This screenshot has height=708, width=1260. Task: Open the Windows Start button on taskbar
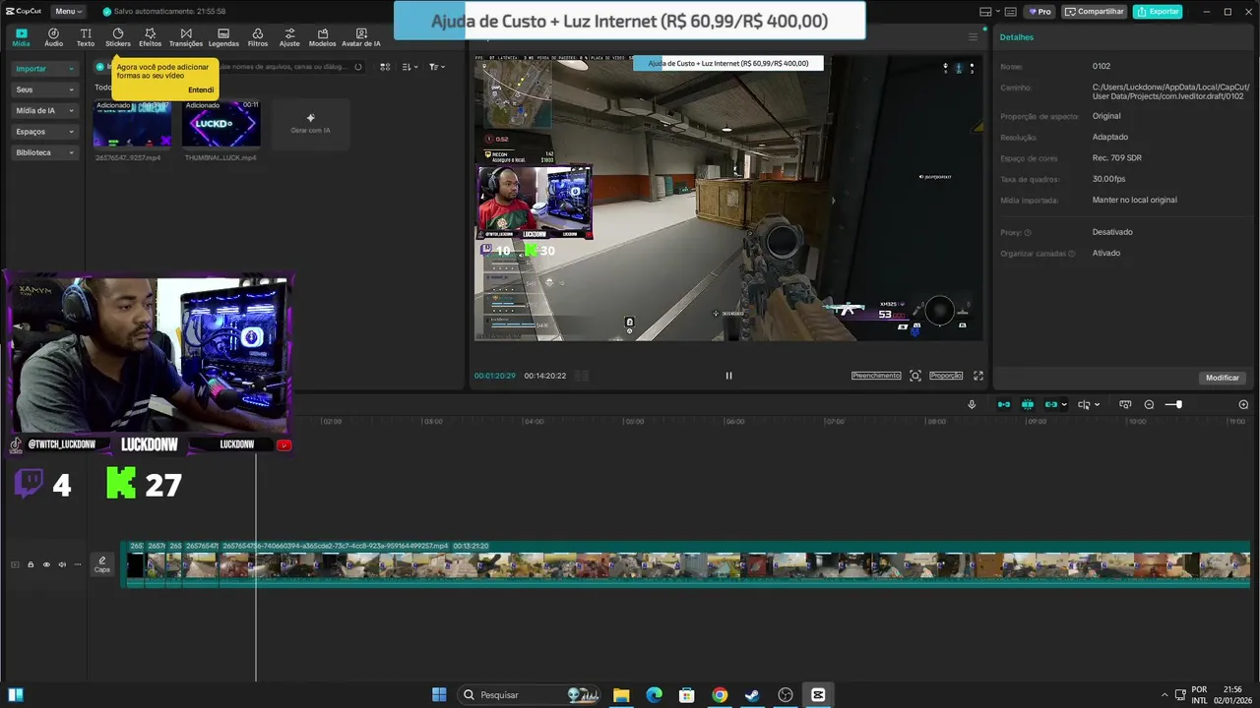439,695
